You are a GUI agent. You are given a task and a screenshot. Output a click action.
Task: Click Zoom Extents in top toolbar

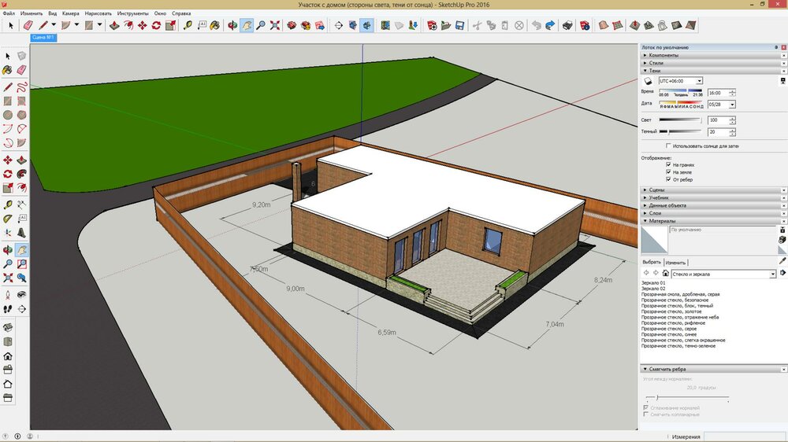[275, 25]
